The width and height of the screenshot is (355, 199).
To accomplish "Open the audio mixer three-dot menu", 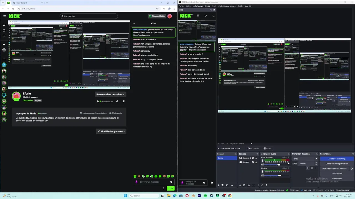I will (267, 185).
